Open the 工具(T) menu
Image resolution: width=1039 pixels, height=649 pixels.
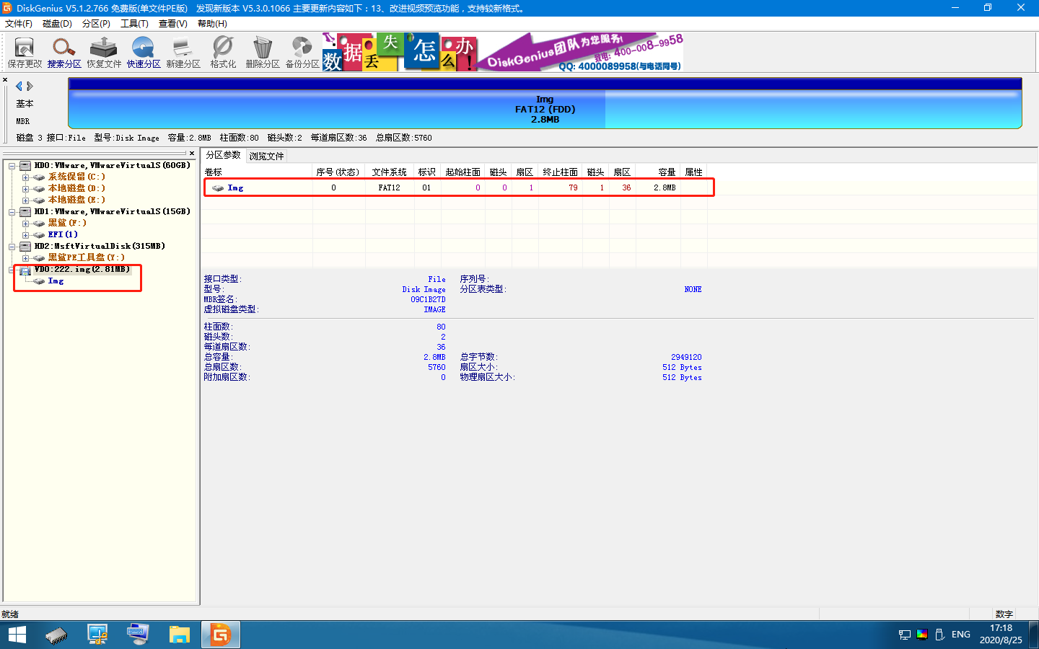point(134,24)
